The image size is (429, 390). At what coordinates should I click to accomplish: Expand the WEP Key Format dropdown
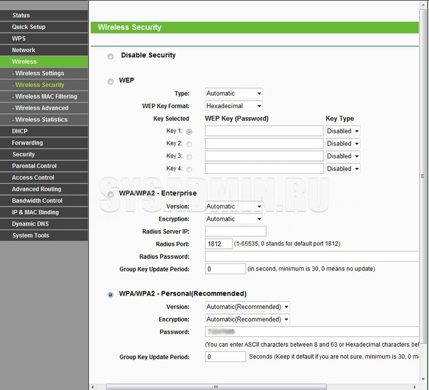(234, 106)
